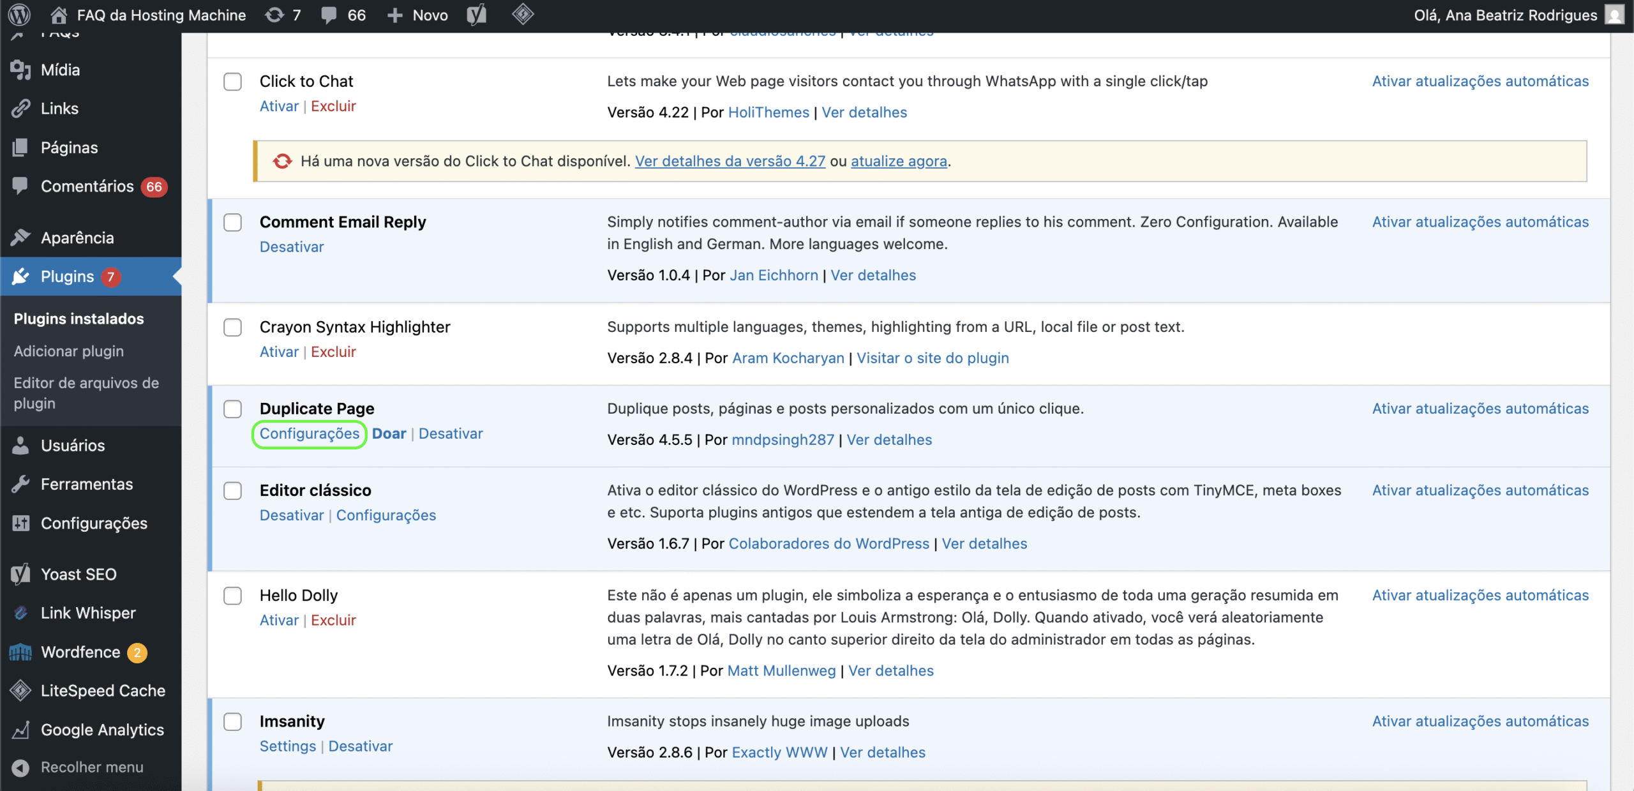Open Editor clássico Configurações link

point(386,515)
